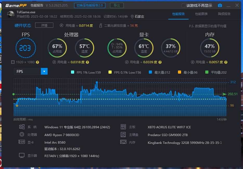Screen dimensions: 243x169
Task: Click the resolution icon beside 1920 × 1080
Action: pos(13,62)
